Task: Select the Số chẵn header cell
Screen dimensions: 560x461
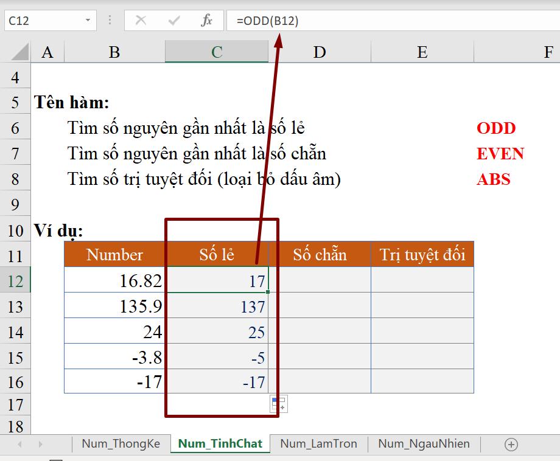Action: pyautogui.click(x=319, y=254)
